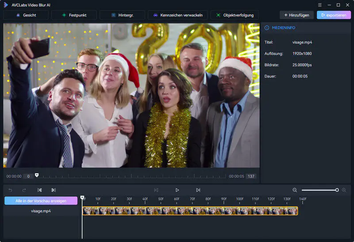Play the video preview
This screenshot has width=354, height=242.
pyautogui.click(x=177, y=190)
